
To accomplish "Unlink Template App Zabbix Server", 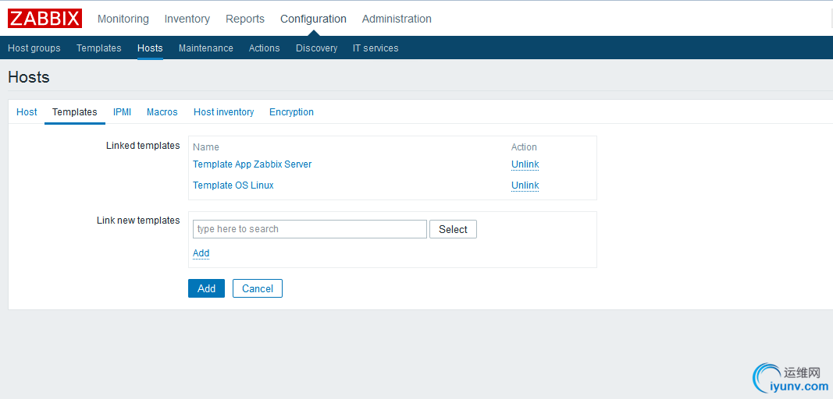I will click(x=525, y=164).
